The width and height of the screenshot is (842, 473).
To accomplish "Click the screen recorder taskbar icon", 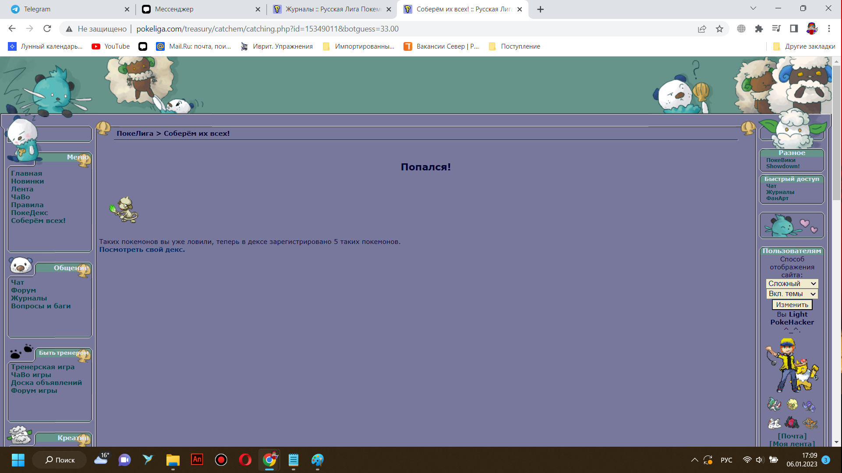I will [x=221, y=460].
